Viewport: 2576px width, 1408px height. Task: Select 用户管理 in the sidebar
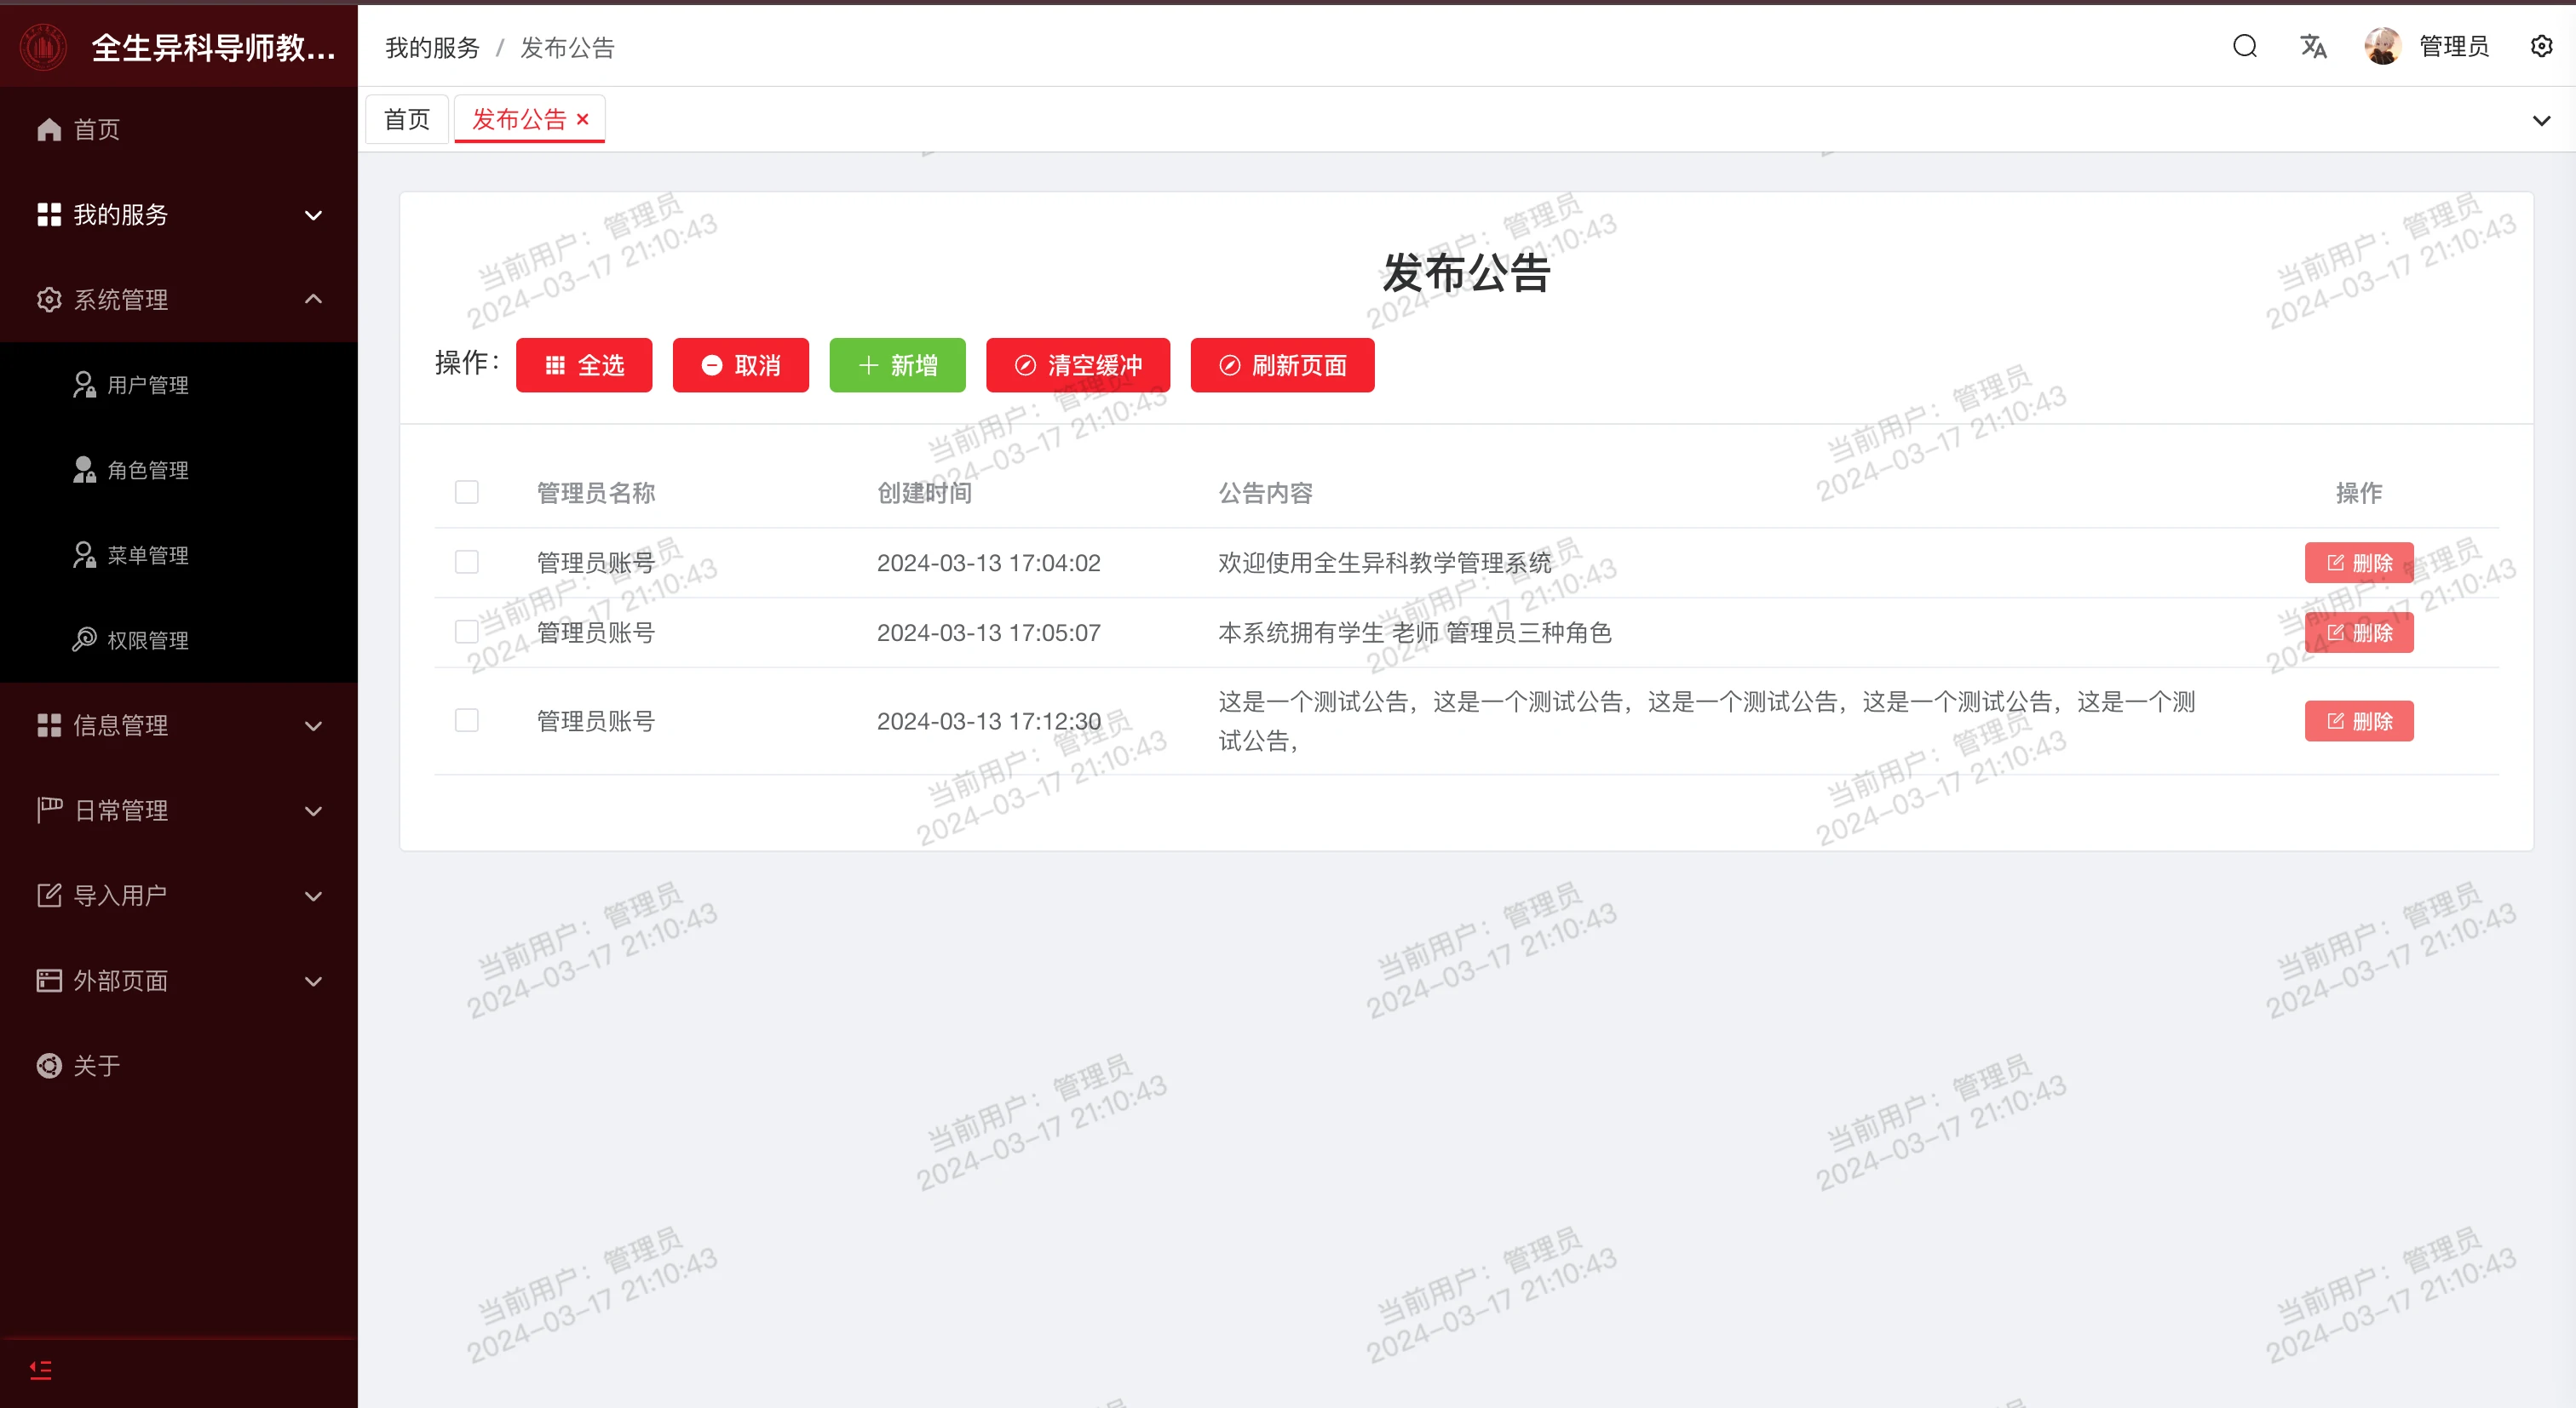pyautogui.click(x=147, y=385)
